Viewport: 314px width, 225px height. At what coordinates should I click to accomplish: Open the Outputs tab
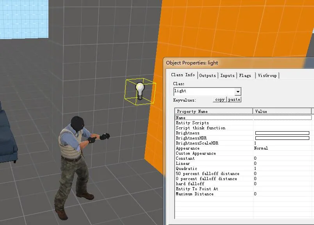(207, 75)
